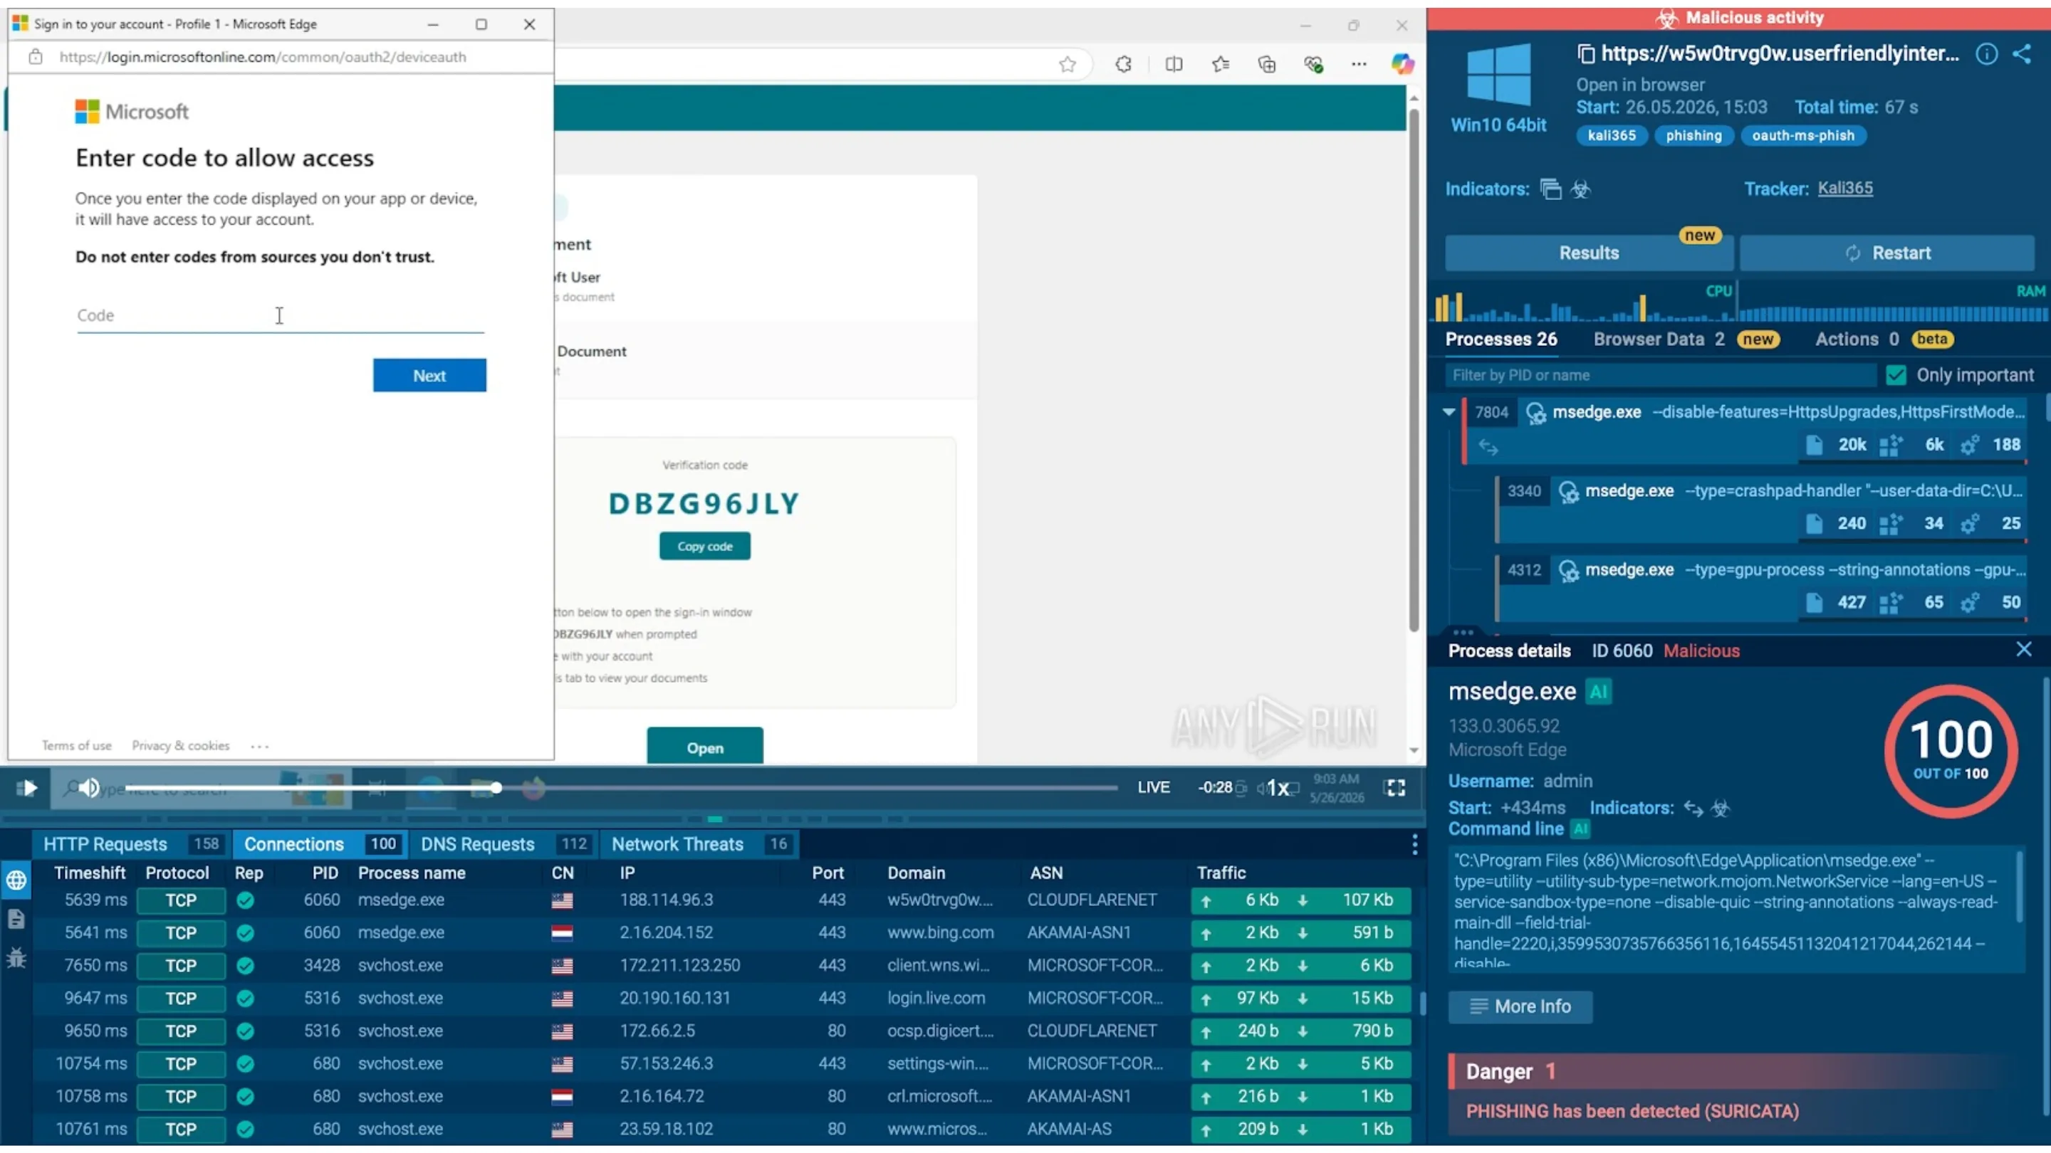Open the Edge extensions puzzle icon
This screenshot has height=1153, width=2051.
coord(1124,65)
